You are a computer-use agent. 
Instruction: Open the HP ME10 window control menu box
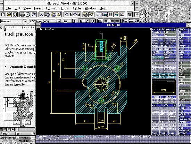point(38,25)
